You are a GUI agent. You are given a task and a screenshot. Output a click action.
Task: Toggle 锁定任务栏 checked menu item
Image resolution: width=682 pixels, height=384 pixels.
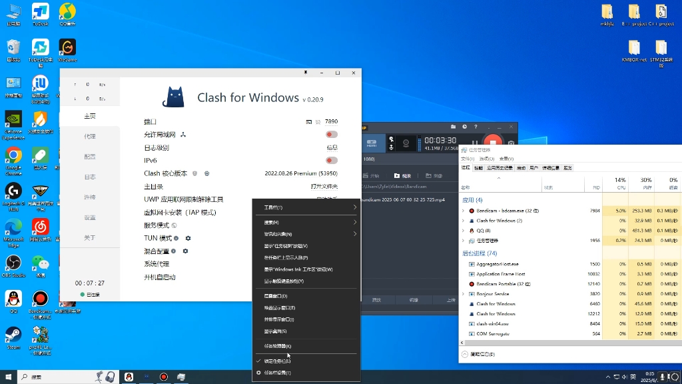[x=306, y=361]
